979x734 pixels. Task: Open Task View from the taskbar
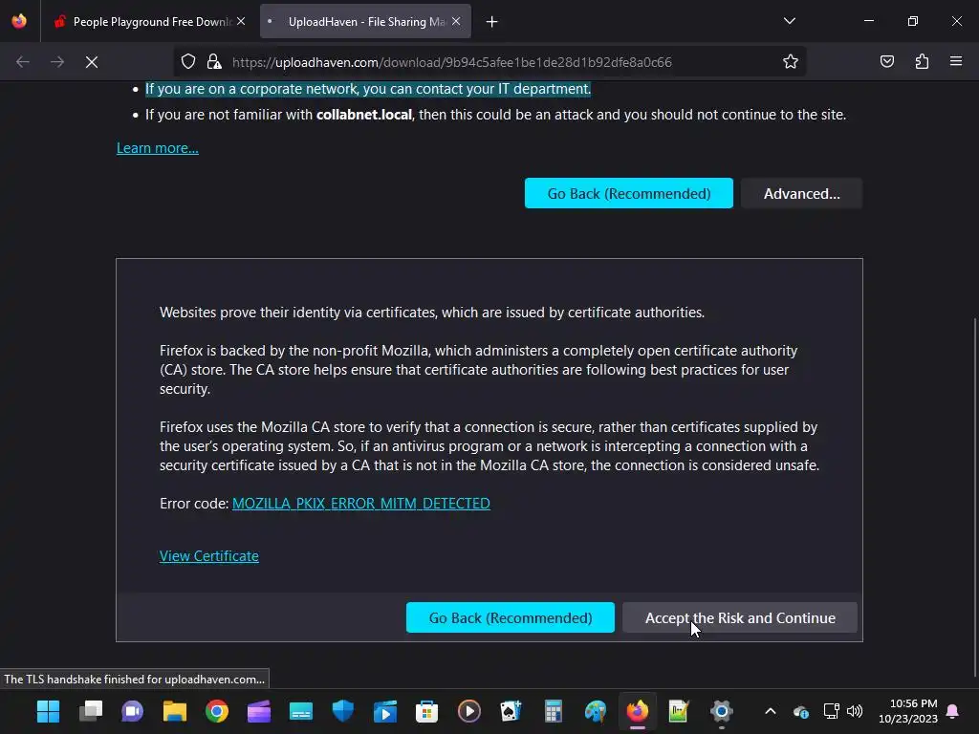click(x=91, y=711)
